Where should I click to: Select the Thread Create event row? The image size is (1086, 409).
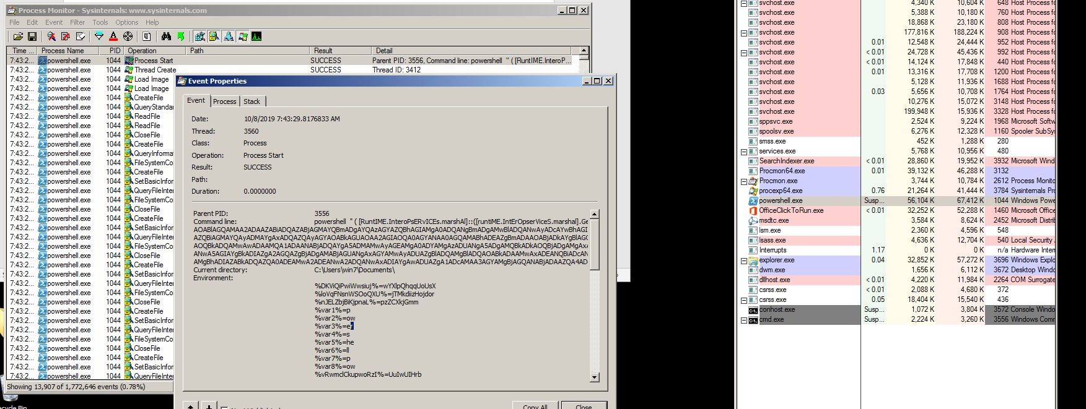tap(293, 70)
